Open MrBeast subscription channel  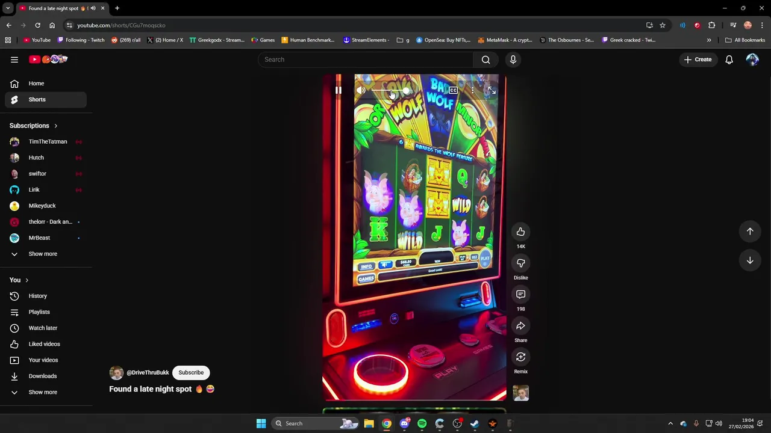coord(46,238)
